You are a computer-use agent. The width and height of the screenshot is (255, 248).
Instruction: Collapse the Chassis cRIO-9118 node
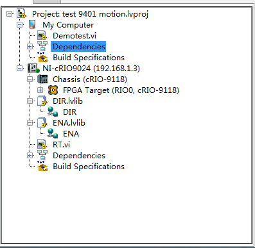point(30,79)
